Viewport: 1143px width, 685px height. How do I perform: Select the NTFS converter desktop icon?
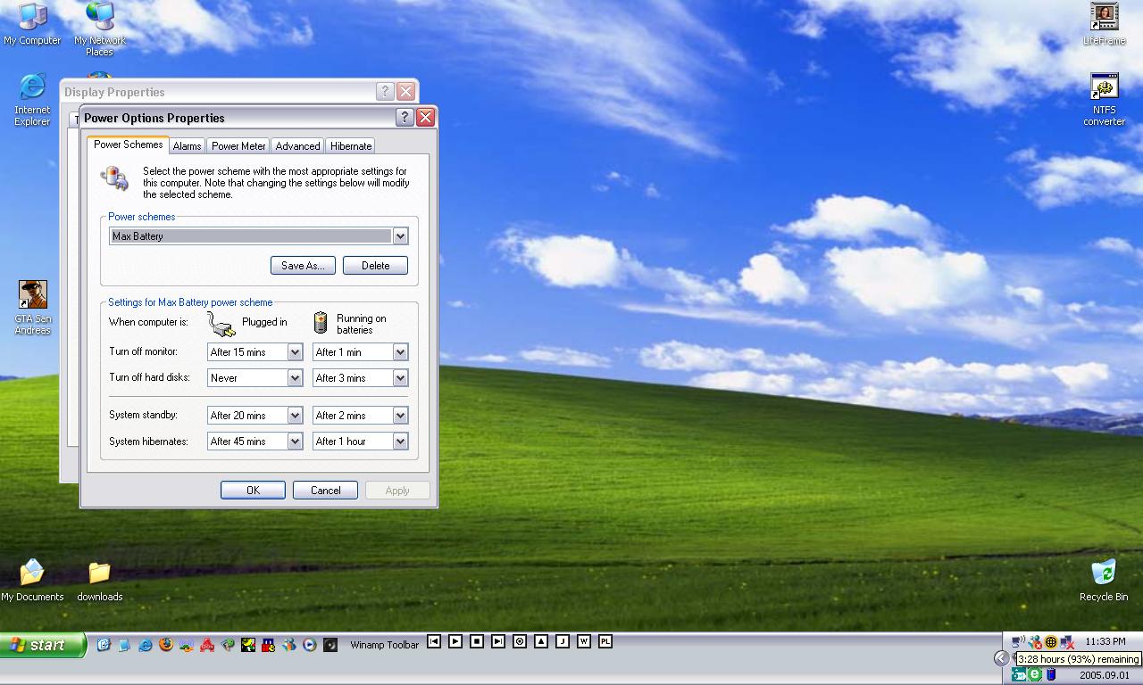pos(1104,100)
